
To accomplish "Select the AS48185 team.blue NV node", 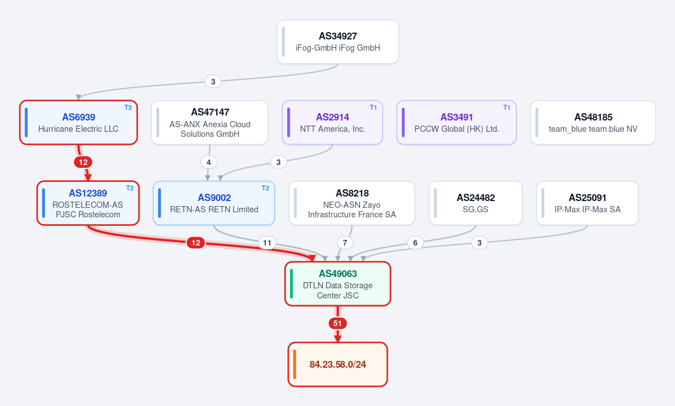I will pyautogui.click(x=593, y=122).
